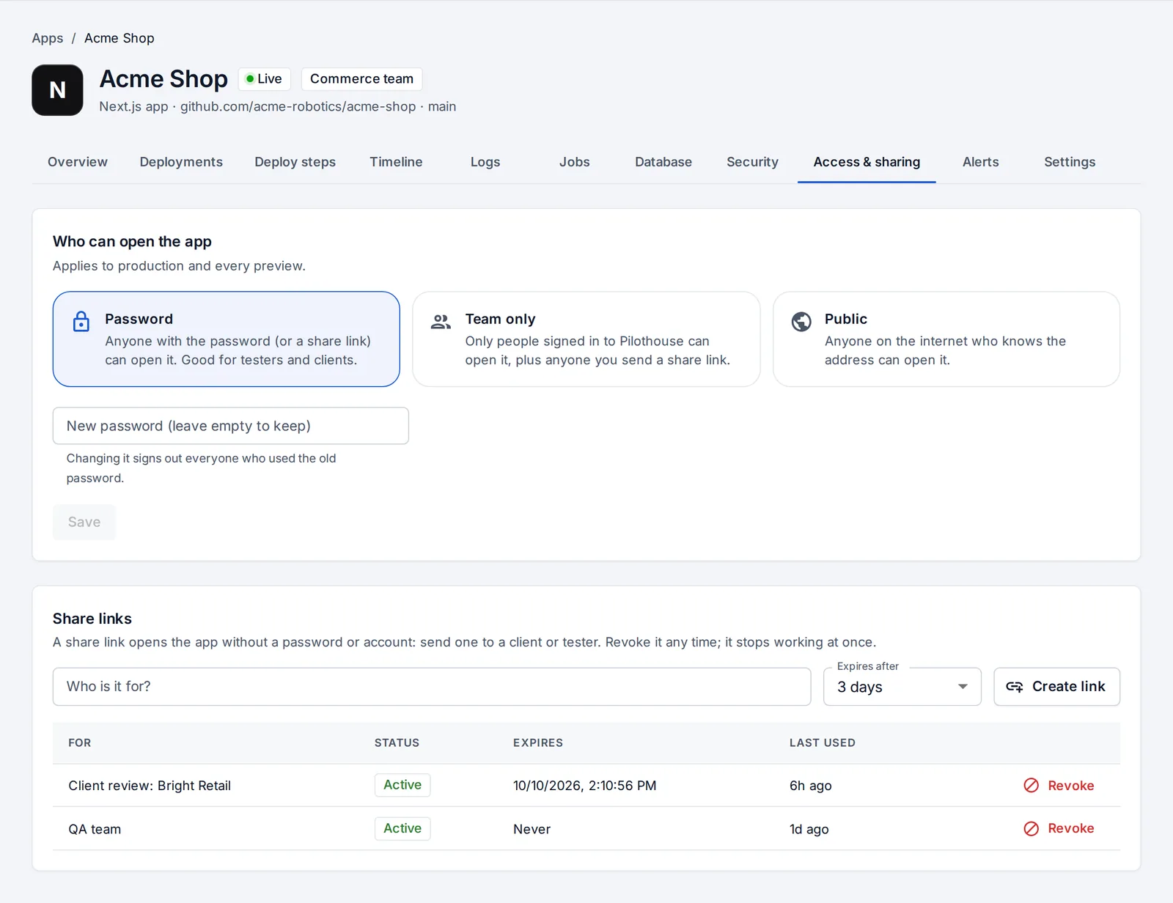This screenshot has width=1173, height=903.
Task: Click the Save password button
Action: [84, 522]
